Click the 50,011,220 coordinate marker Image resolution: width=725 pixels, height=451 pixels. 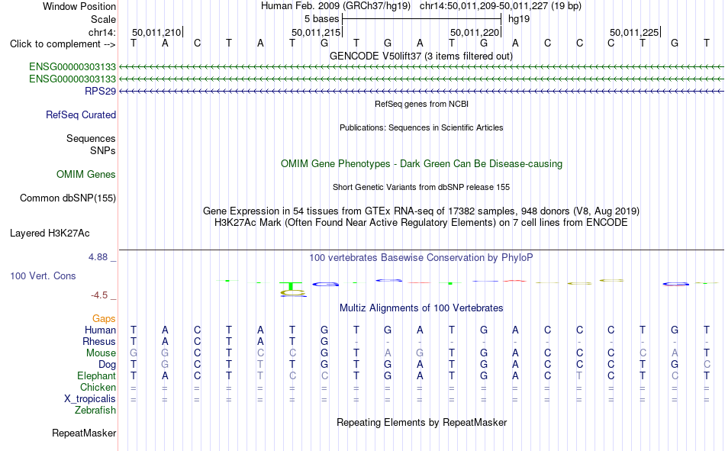(475, 32)
